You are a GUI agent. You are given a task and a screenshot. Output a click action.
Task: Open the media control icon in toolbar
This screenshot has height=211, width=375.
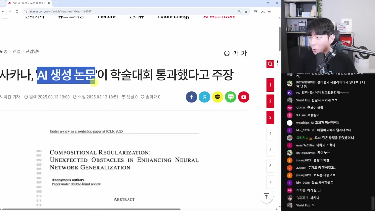point(256,11)
